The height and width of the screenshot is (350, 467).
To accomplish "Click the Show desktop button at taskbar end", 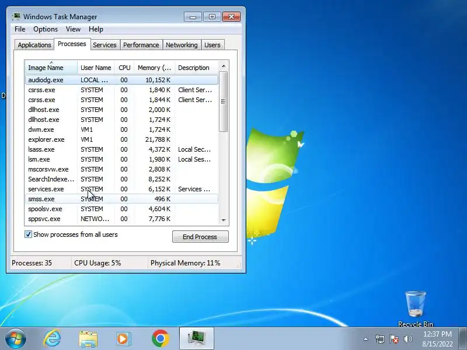I will pos(463,339).
